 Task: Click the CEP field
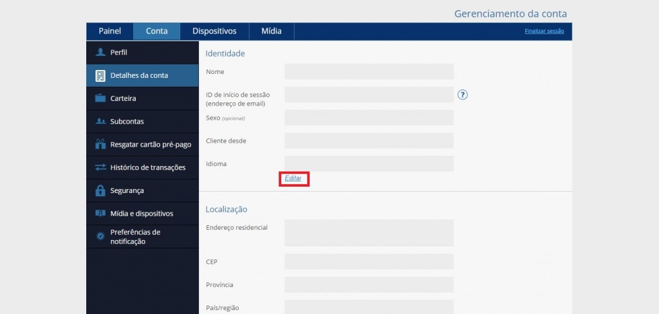point(369,261)
